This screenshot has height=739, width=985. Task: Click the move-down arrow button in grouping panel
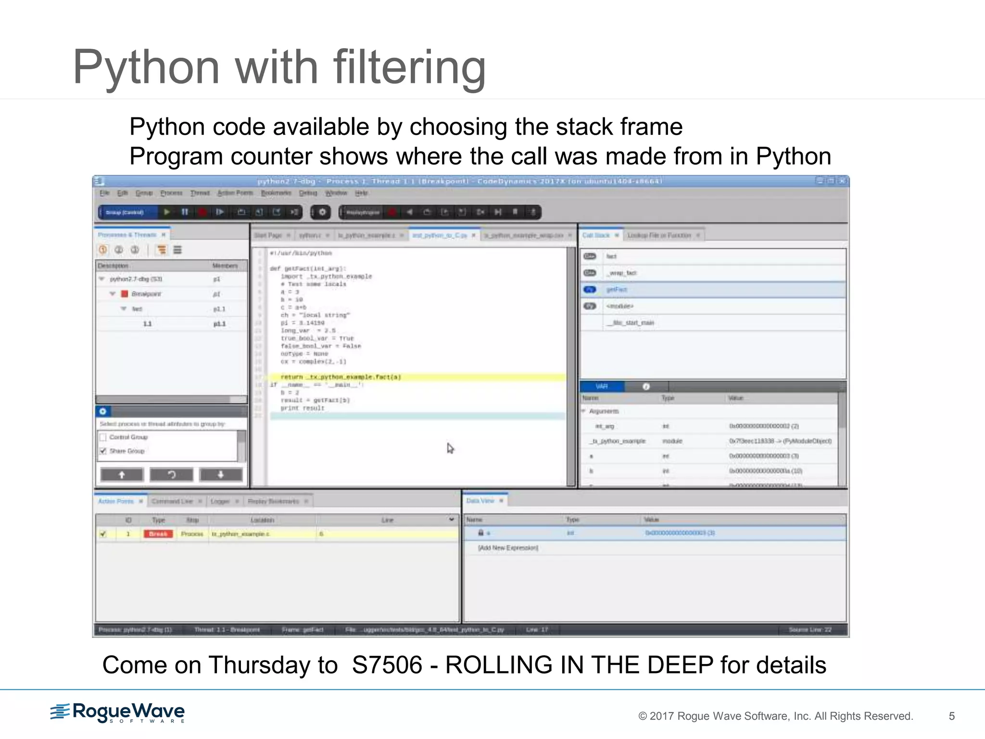click(221, 475)
